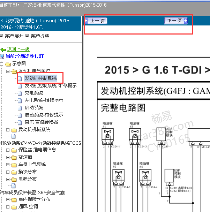Click the 变速箱 folder icon
The height and width of the screenshot is (212, 210).
[x=14, y=158]
